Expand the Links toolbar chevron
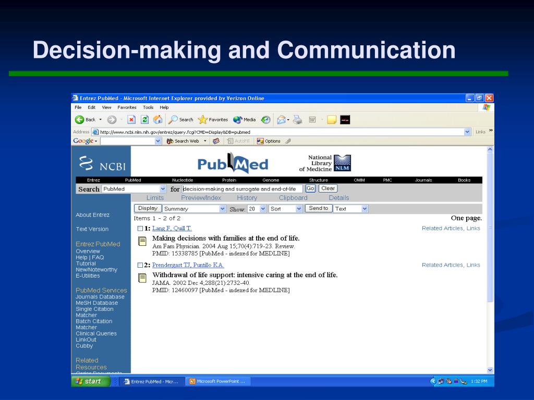The height and width of the screenshot is (400, 534). pos(491,131)
